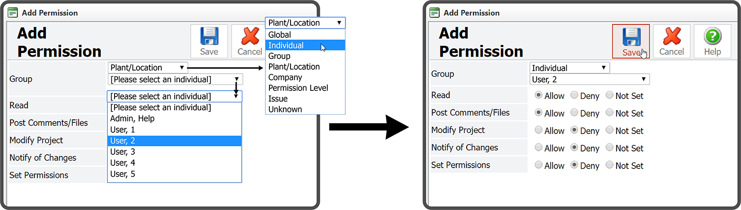Select Allow for Modify Project

point(538,130)
